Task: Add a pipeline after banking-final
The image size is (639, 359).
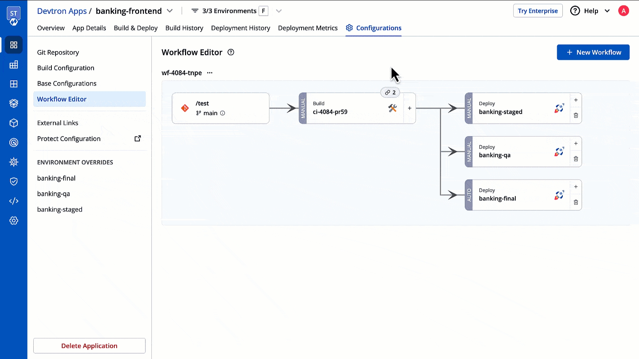Action: tap(576, 187)
